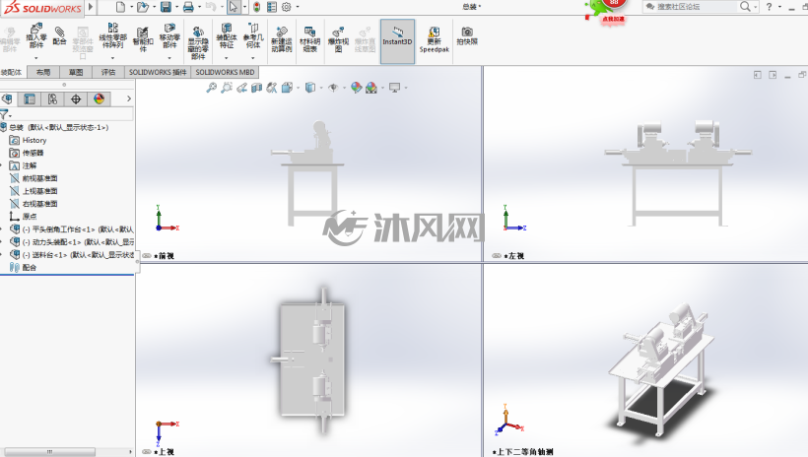Click the Open file folder icon
Image resolution: width=808 pixels, height=457 pixels.
point(143,7)
